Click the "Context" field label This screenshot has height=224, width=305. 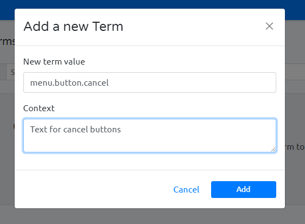tap(39, 108)
